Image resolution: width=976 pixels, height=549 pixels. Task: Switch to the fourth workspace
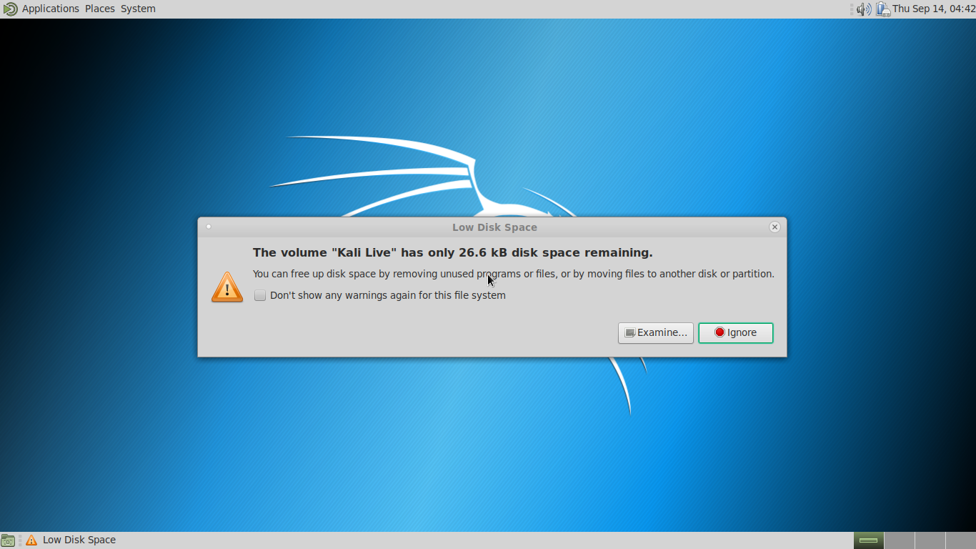[960, 540]
